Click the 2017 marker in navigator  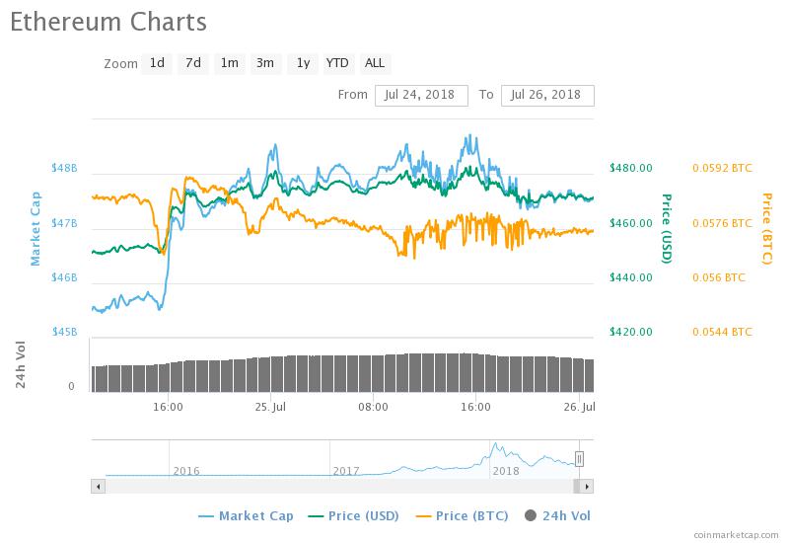[346, 471]
